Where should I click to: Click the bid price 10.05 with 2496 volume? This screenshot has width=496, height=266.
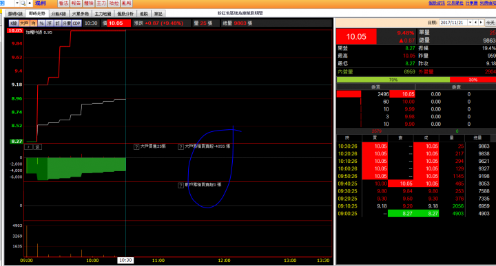coord(402,94)
